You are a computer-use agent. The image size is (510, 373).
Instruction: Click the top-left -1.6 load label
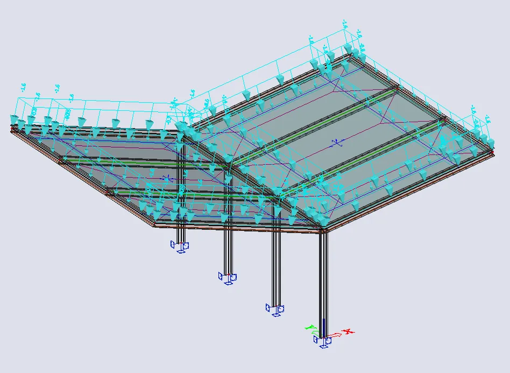click(x=23, y=87)
